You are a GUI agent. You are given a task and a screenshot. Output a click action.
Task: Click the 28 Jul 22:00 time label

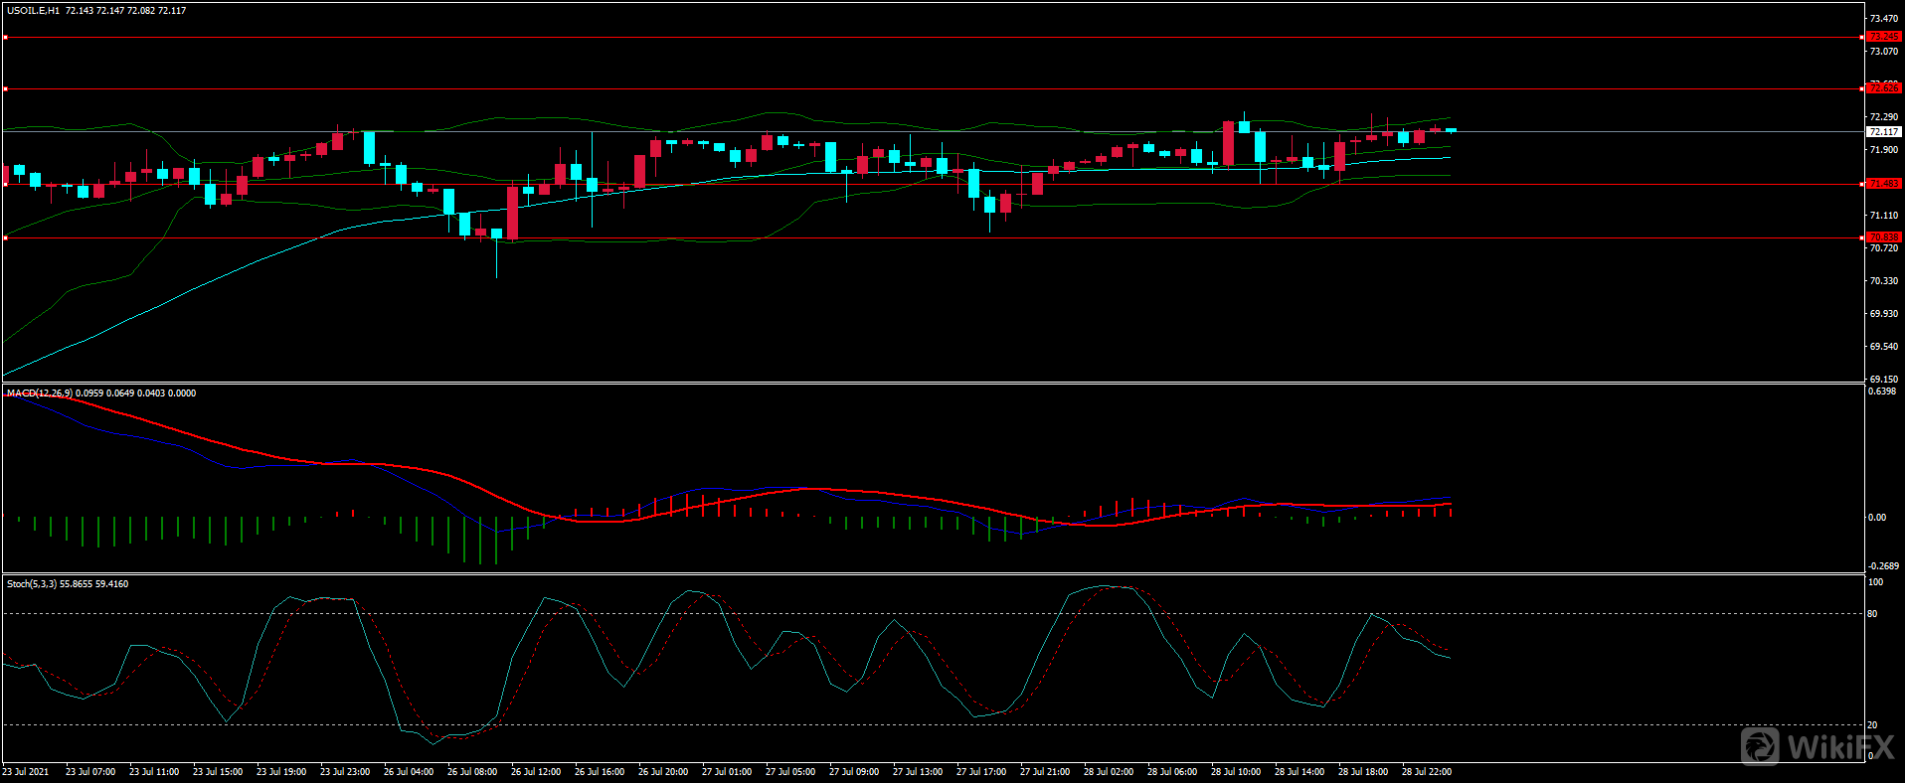tap(1427, 772)
